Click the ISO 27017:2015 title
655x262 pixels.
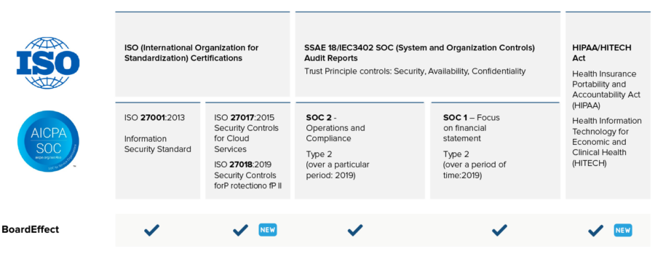245,117
